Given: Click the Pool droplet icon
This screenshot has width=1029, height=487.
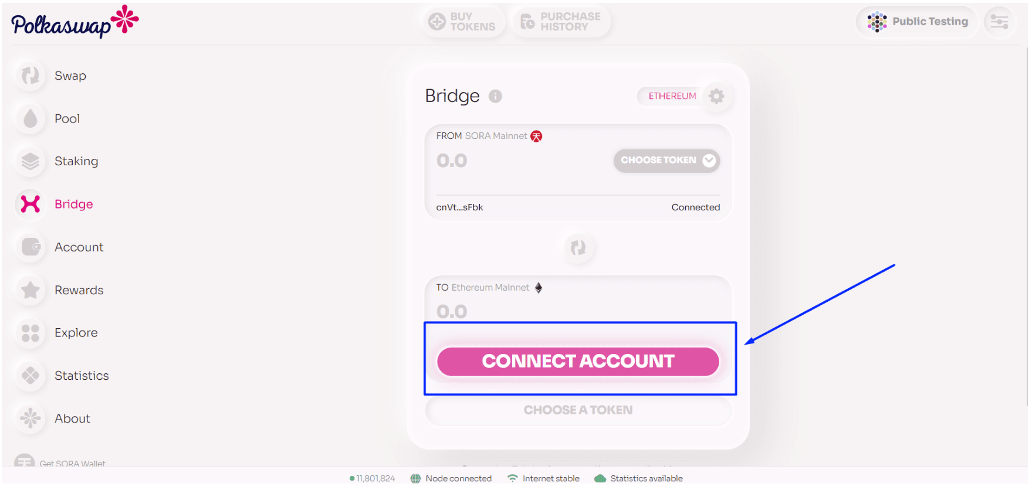Looking at the screenshot, I should 30,118.
